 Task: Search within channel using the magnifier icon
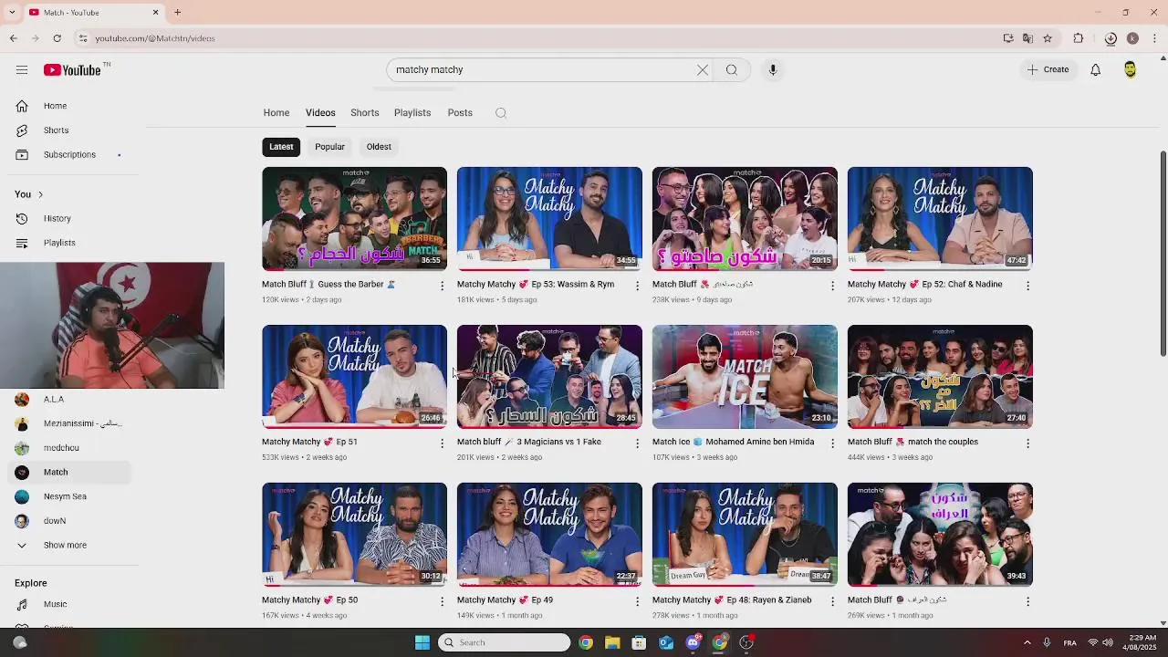click(501, 113)
